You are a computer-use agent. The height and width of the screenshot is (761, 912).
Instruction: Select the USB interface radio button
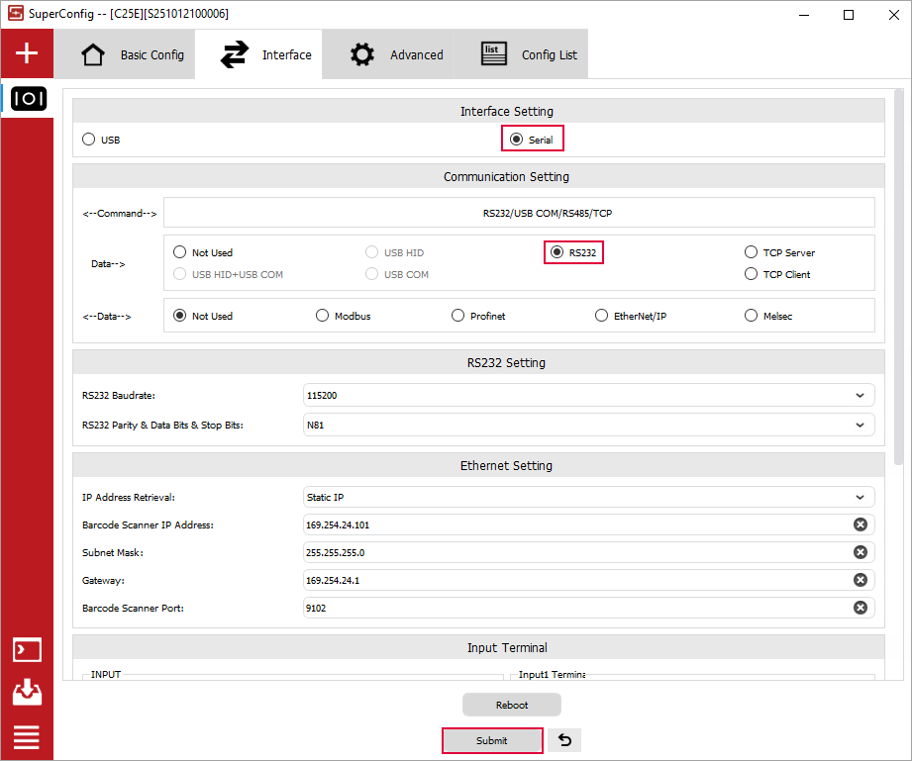tap(89, 140)
